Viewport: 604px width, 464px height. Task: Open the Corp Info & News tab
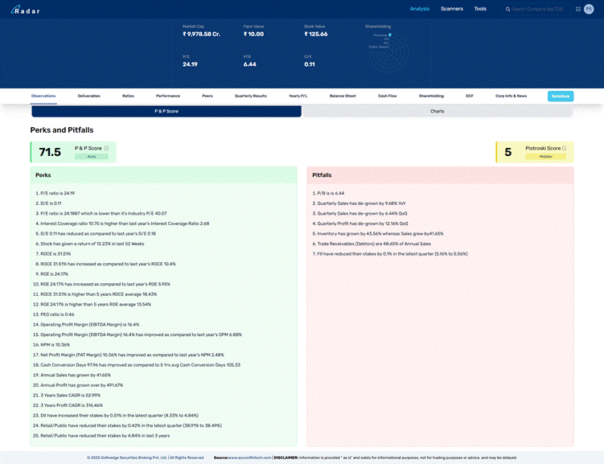pyautogui.click(x=512, y=96)
